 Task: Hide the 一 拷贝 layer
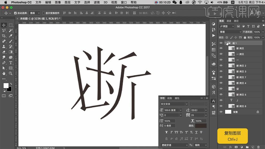(x=221, y=54)
